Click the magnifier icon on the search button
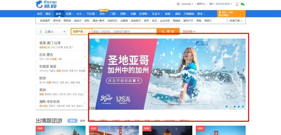 pos(163,32)
